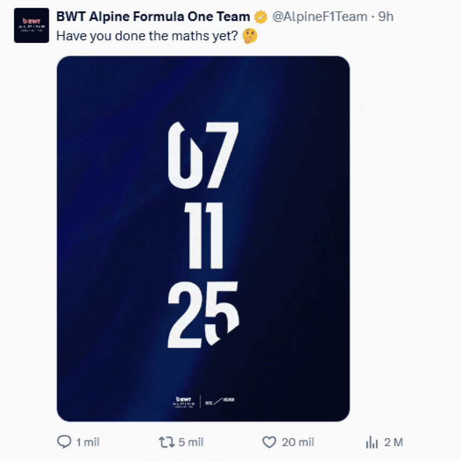Select the tweet text asking about maths
Screen dimensions: 461x461
(x=145, y=36)
